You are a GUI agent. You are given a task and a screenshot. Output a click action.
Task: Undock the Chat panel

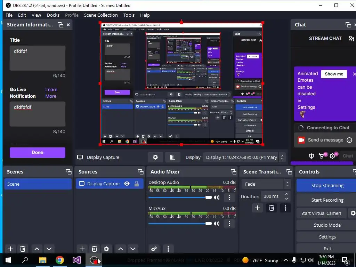click(348, 25)
